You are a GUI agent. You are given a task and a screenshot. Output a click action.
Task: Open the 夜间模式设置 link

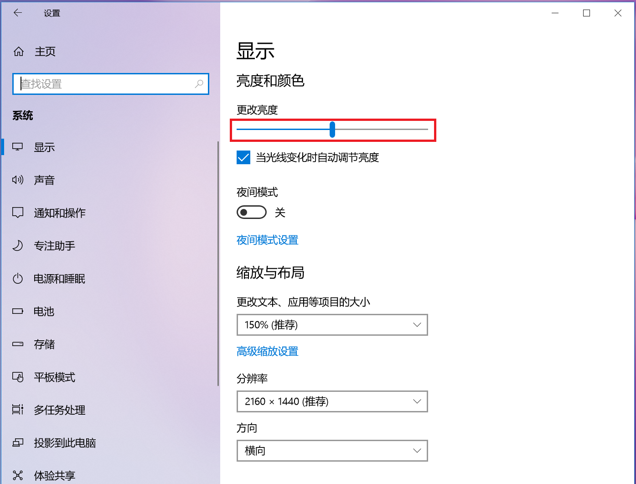tap(267, 240)
